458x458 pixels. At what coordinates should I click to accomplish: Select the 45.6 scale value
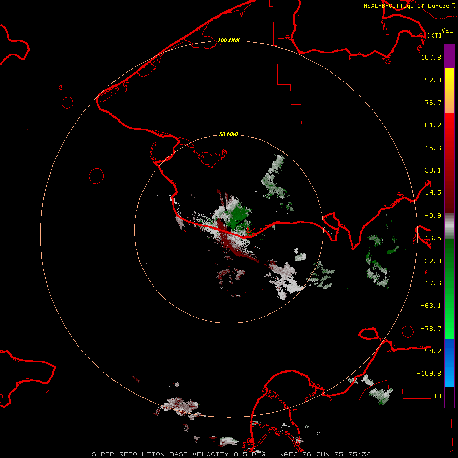click(x=433, y=148)
